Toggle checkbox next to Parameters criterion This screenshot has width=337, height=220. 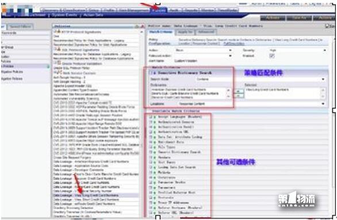pyautogui.click(x=151, y=187)
